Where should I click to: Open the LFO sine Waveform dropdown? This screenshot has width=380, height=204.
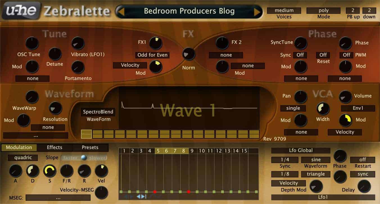point(316,160)
